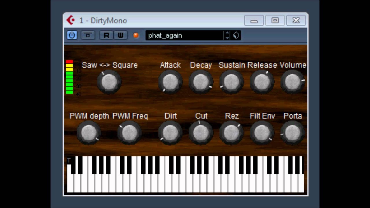The image size is (370, 208).
Task: Click the Dirt knob
Action: [170, 133]
